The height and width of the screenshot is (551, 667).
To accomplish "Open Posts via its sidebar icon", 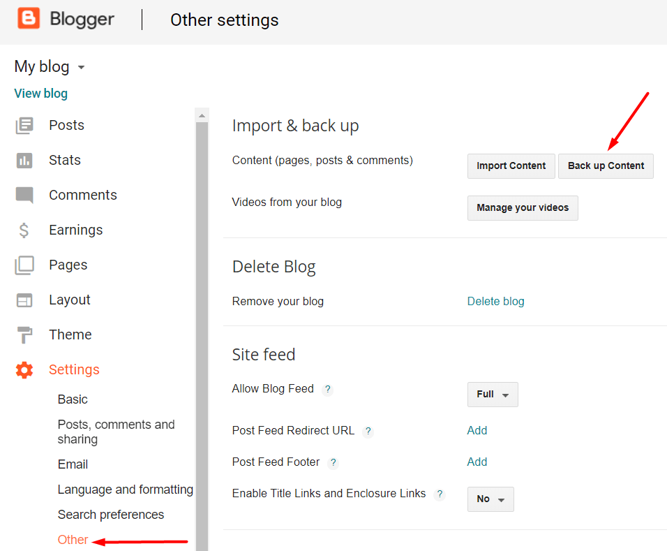I will [24, 126].
